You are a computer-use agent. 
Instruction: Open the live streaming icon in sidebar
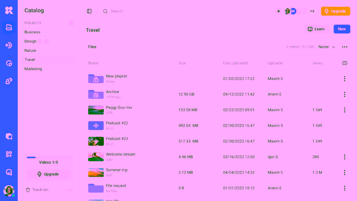(9, 45)
